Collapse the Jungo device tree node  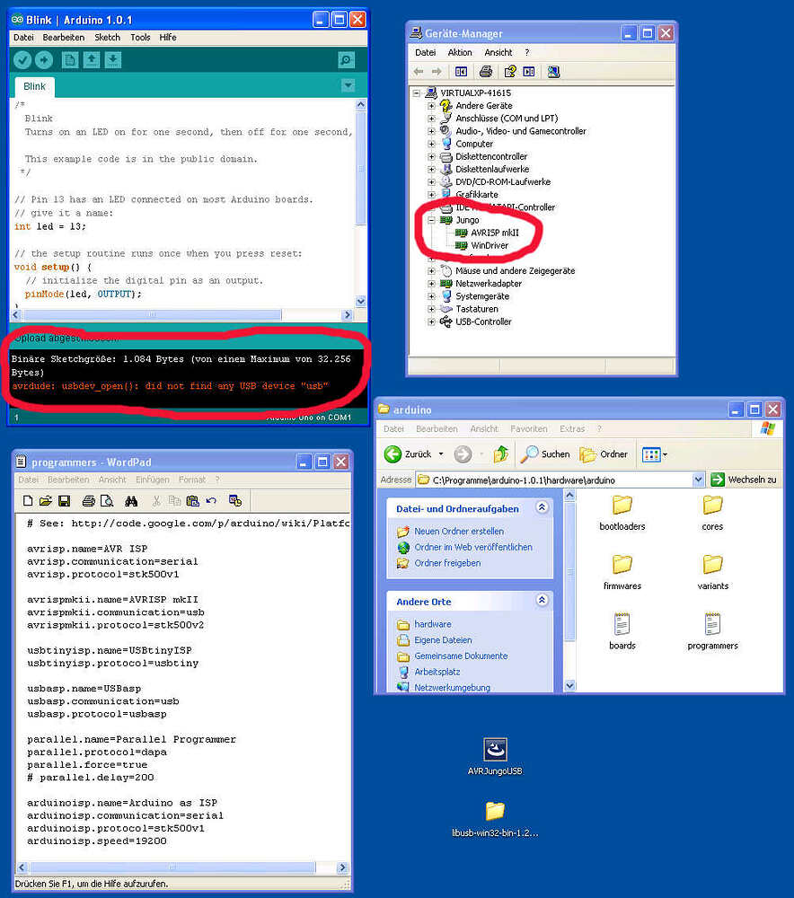(433, 219)
